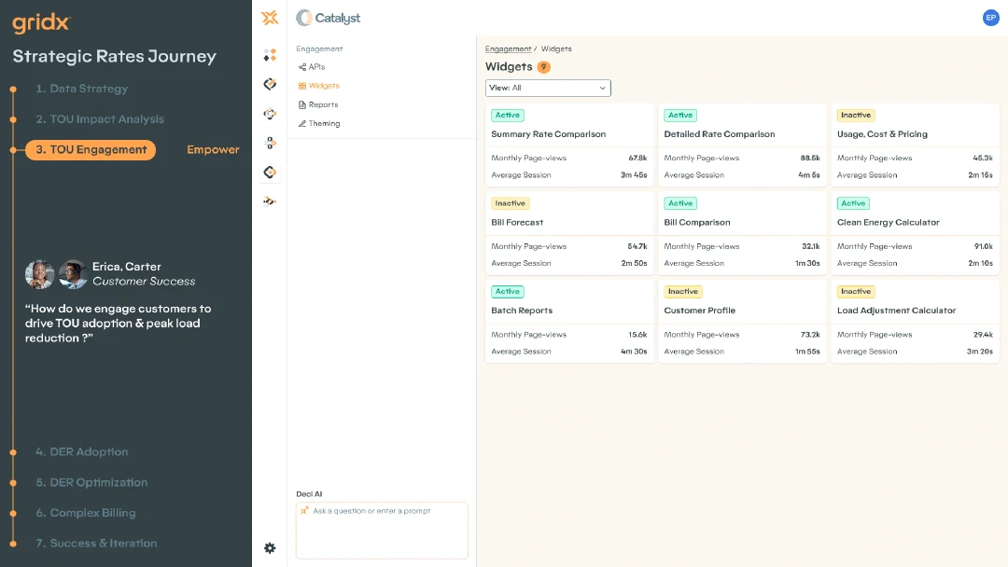Click the Engagement breadcrumb link
Image resolution: width=1008 pixels, height=567 pixels.
click(x=508, y=48)
